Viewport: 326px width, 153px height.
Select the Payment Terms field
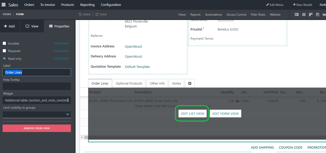(x=202, y=38)
